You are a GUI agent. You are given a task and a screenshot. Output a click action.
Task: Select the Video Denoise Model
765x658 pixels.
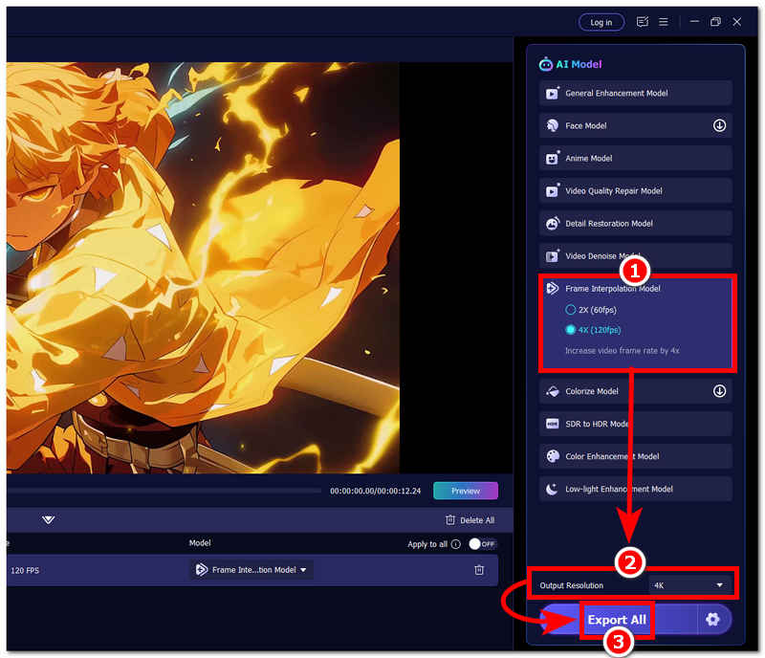pyautogui.click(x=635, y=255)
